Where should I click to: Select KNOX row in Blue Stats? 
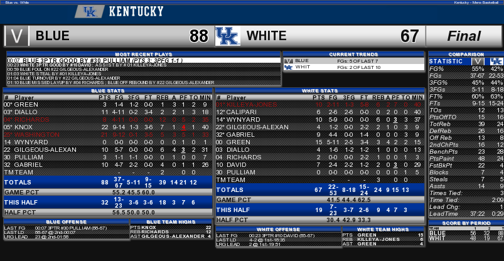click(108, 127)
